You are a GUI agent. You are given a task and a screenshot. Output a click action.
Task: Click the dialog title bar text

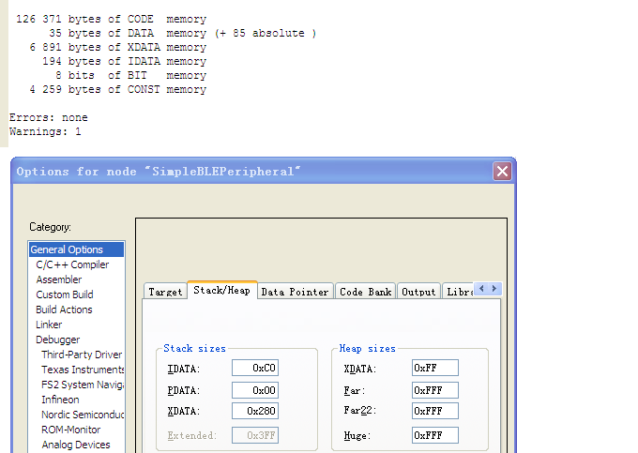point(159,172)
